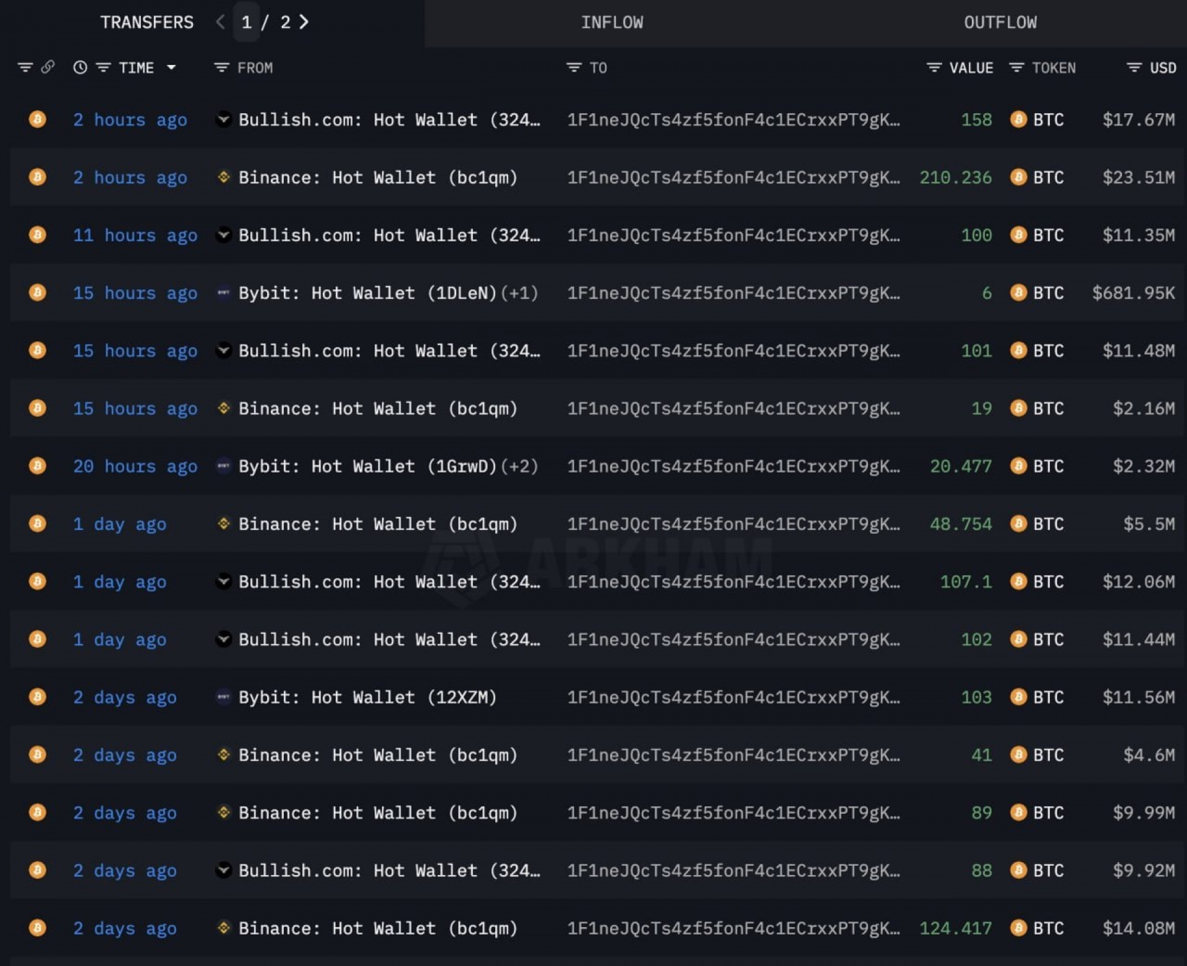Click the clock icon beside TIME
This screenshot has width=1187, height=966.
click(x=80, y=67)
